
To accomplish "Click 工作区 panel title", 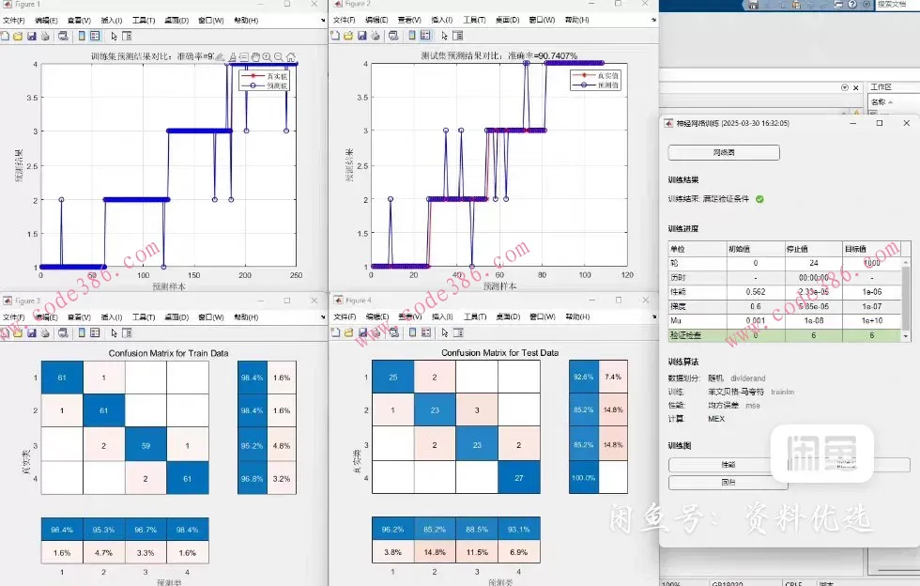I will click(881, 87).
